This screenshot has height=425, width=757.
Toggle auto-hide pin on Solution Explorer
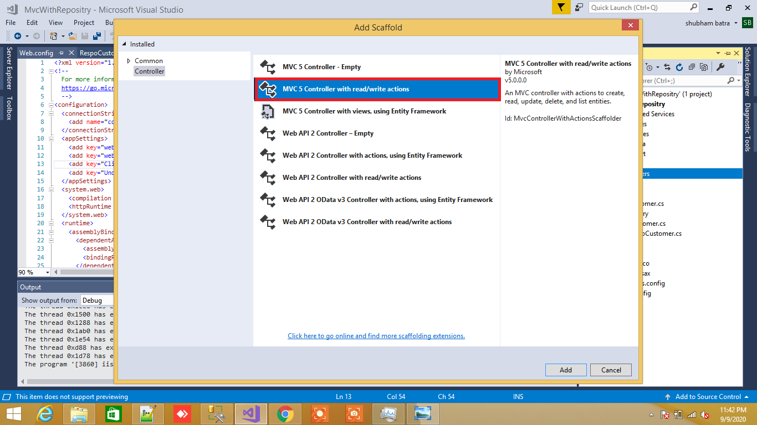pos(727,53)
